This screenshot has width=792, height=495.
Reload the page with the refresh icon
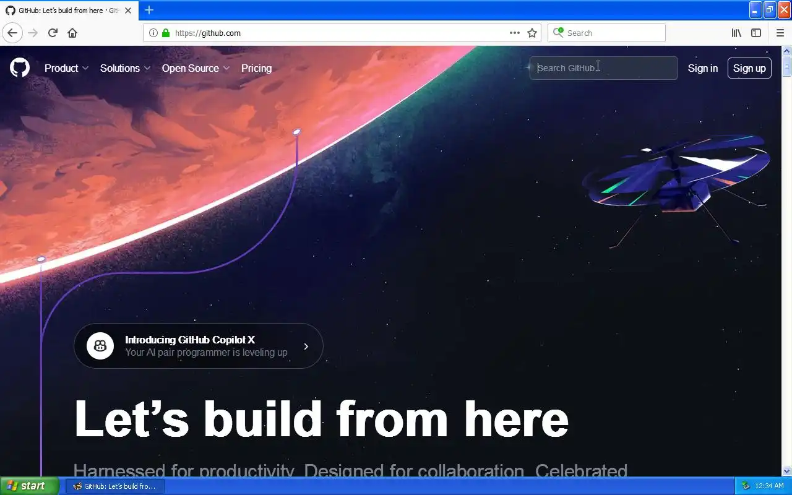pos(53,33)
